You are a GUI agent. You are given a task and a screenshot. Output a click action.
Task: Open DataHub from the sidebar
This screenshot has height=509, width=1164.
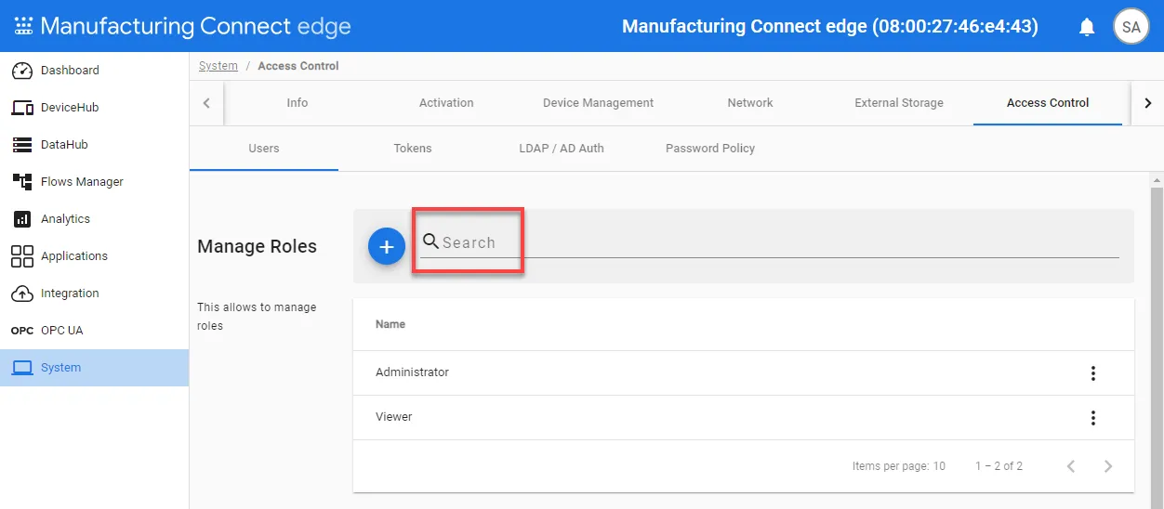point(94,145)
